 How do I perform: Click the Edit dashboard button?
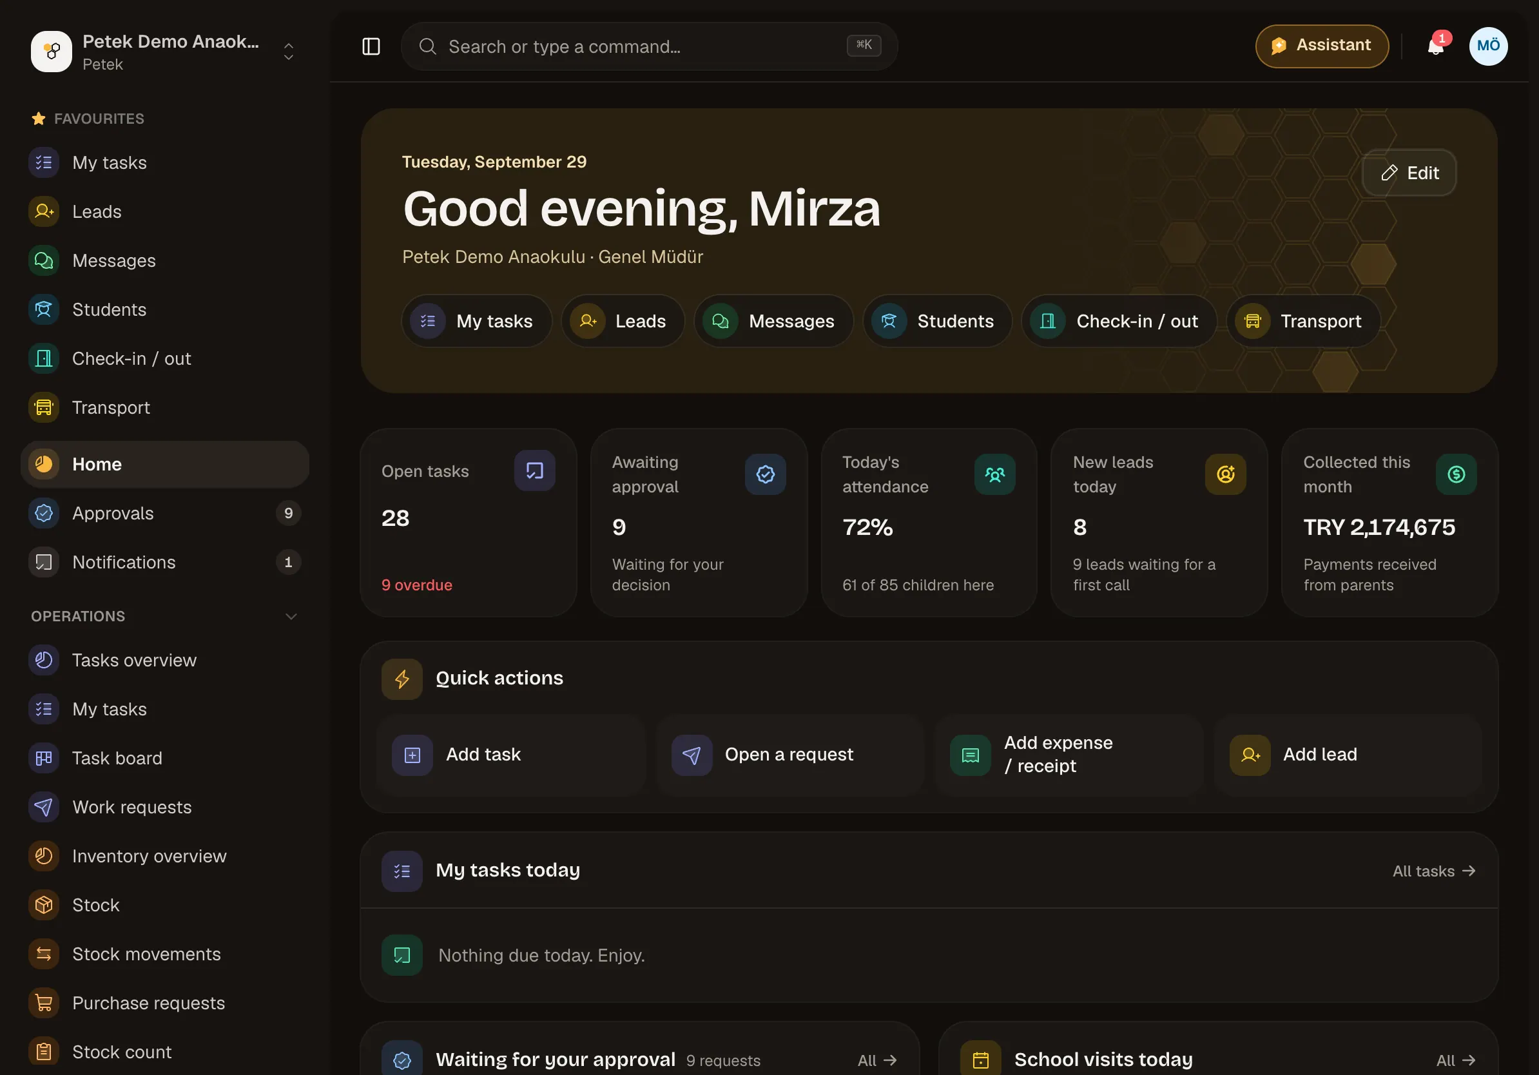[1409, 173]
